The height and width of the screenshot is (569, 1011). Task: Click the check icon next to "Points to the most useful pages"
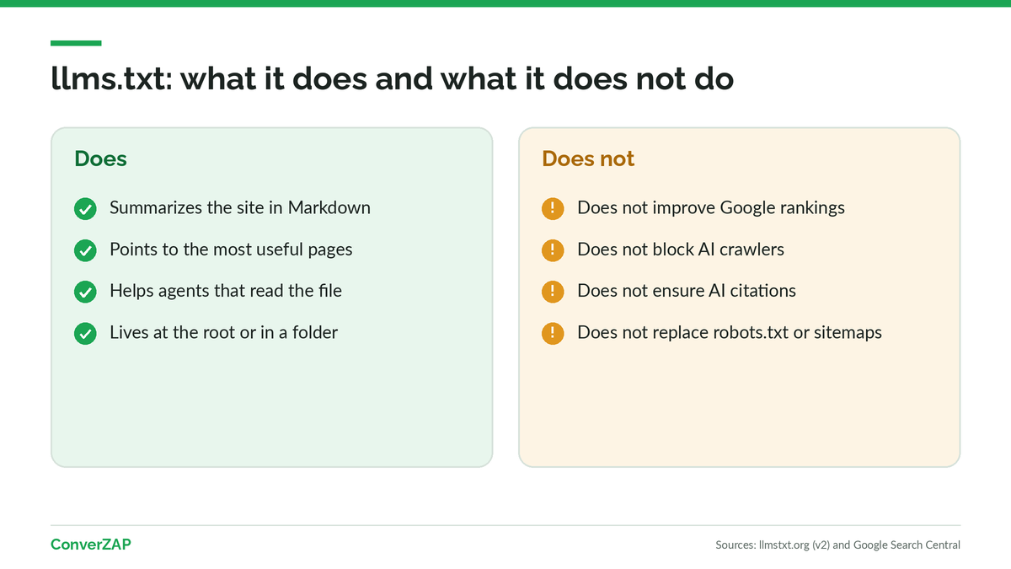[x=85, y=250]
